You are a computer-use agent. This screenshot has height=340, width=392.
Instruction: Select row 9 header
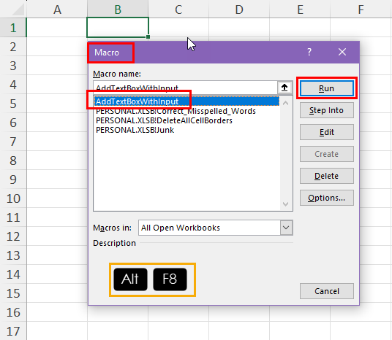[x=13, y=179]
